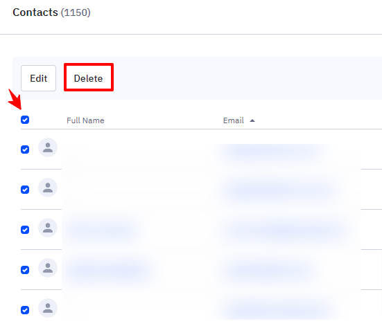Viewport: 382px width, 326px height.
Task: Open the fourth contact's blurred name
Action: click(x=108, y=269)
